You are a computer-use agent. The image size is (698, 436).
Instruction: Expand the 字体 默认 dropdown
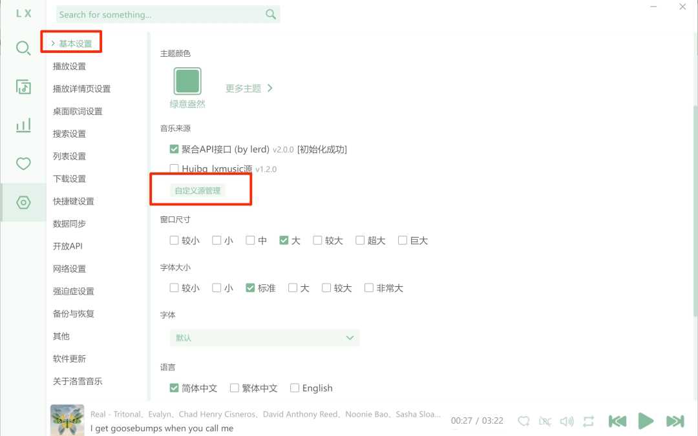coord(264,338)
